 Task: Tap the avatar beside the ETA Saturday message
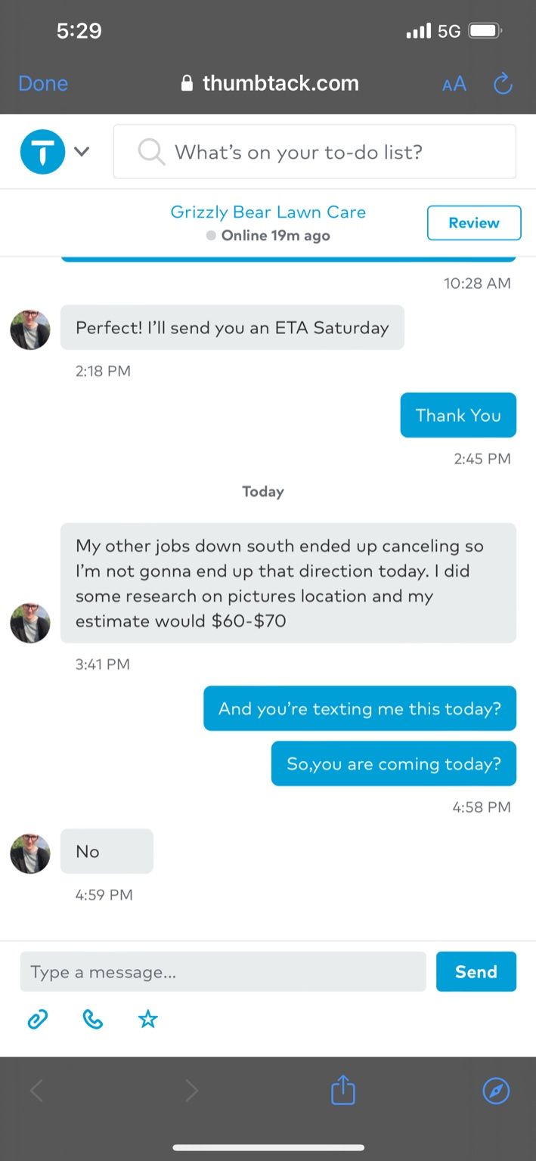tap(30, 330)
